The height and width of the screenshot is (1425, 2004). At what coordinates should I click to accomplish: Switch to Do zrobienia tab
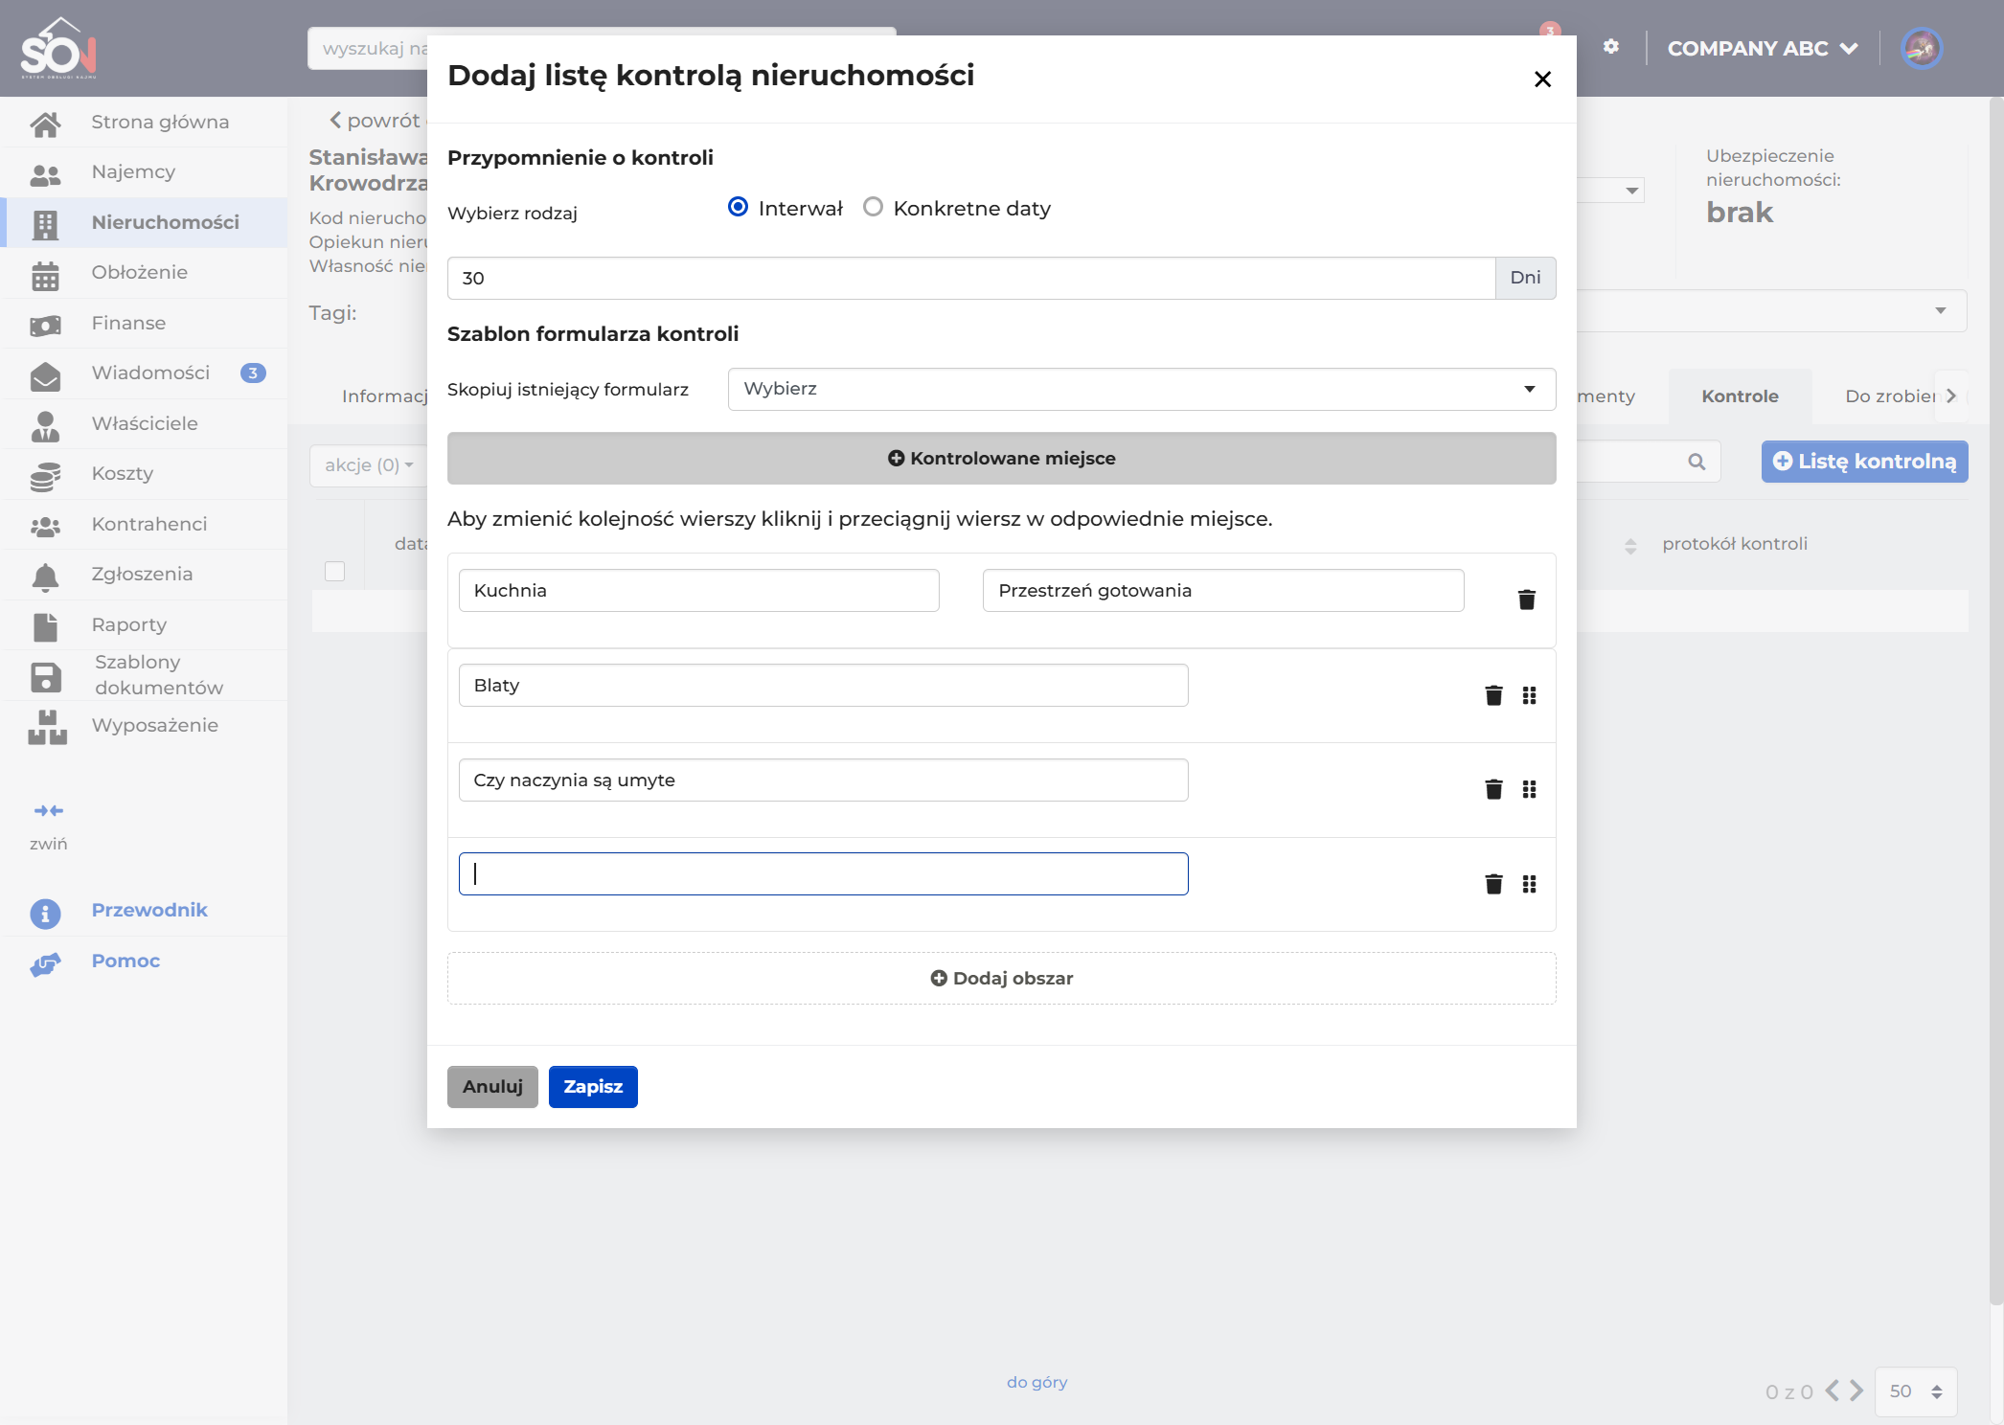tap(1890, 396)
